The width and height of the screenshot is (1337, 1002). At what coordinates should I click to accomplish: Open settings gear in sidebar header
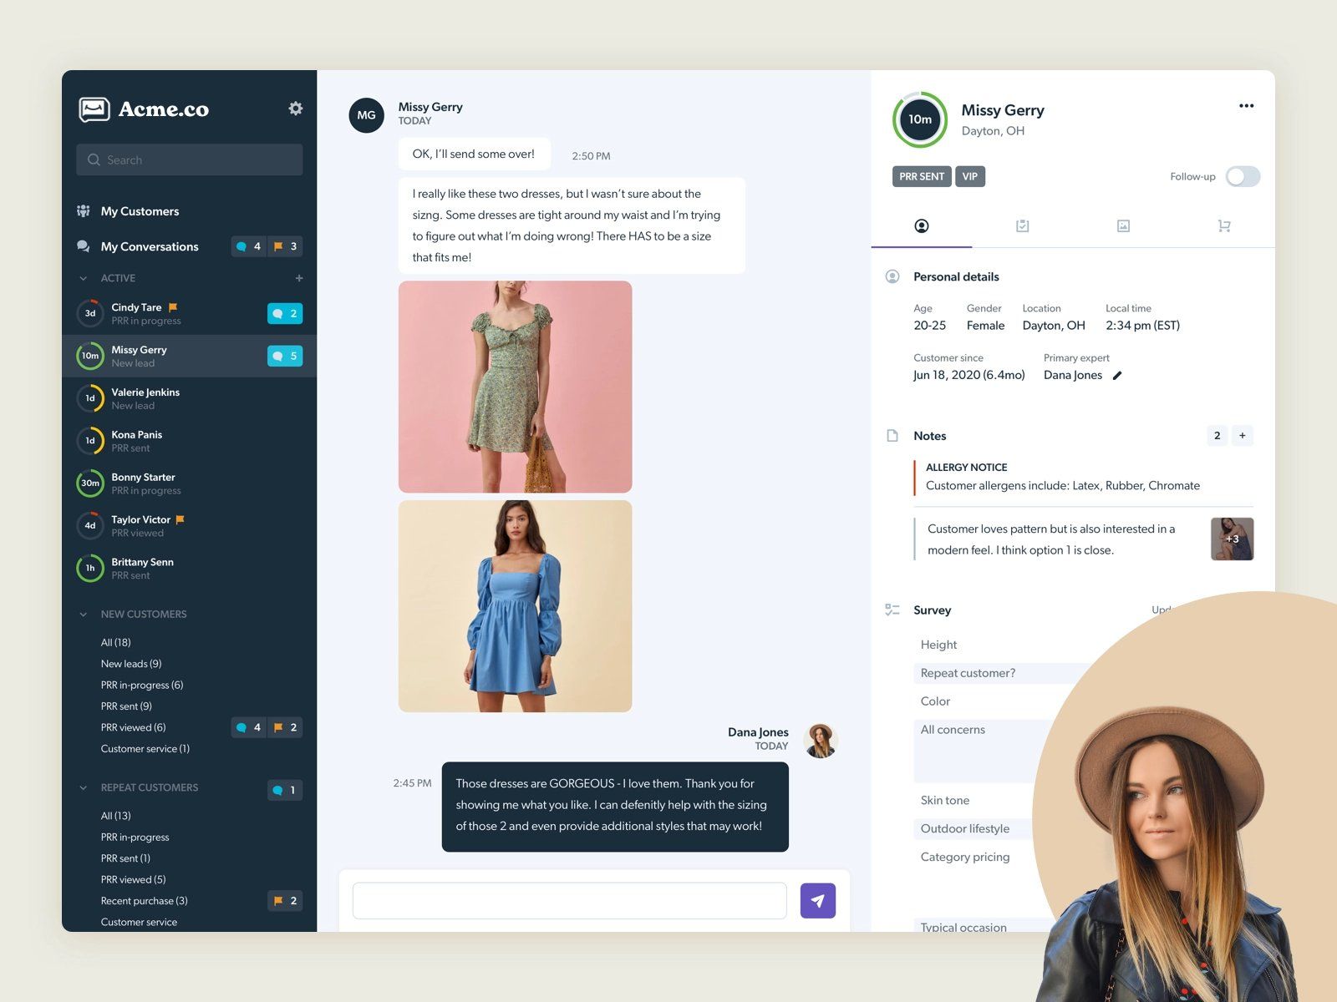point(295,109)
